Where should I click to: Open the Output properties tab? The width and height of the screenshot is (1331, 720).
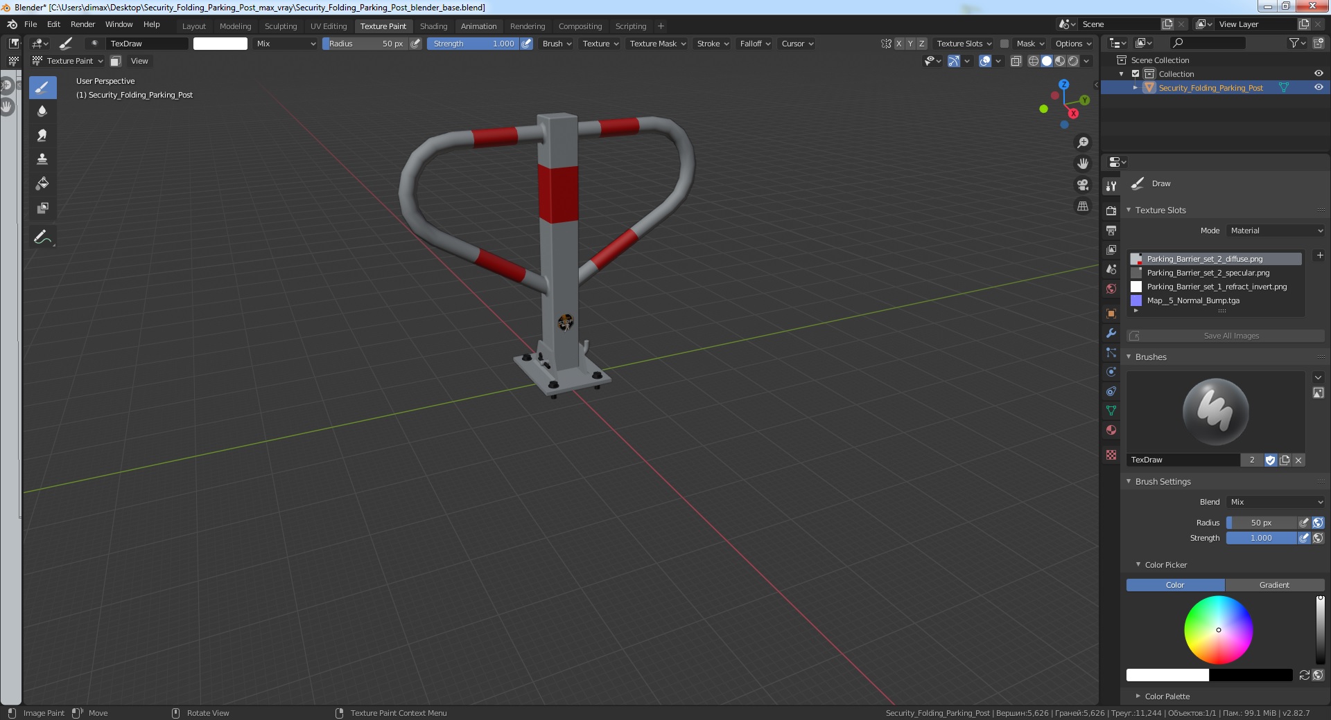click(x=1111, y=230)
